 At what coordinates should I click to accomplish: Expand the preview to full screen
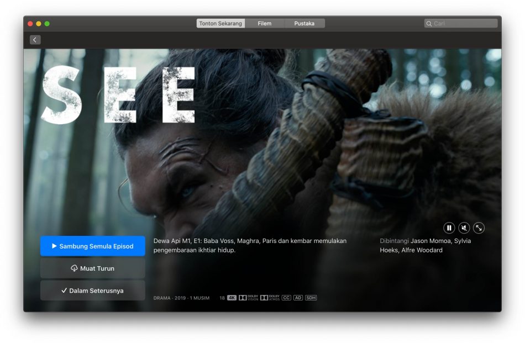click(479, 228)
